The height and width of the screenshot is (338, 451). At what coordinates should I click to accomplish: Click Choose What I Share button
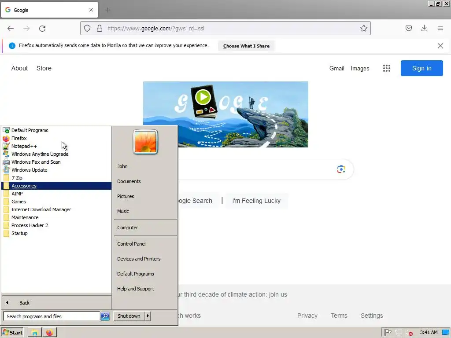[x=246, y=46]
